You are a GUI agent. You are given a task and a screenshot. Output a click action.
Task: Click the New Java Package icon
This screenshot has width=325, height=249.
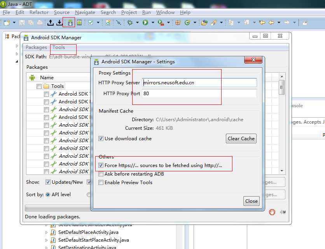pos(178,23)
